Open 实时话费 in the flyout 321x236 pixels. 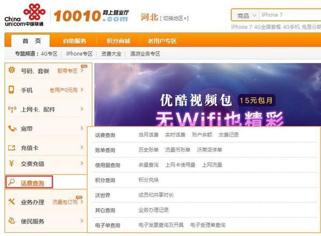pyautogui.click(x=175, y=135)
